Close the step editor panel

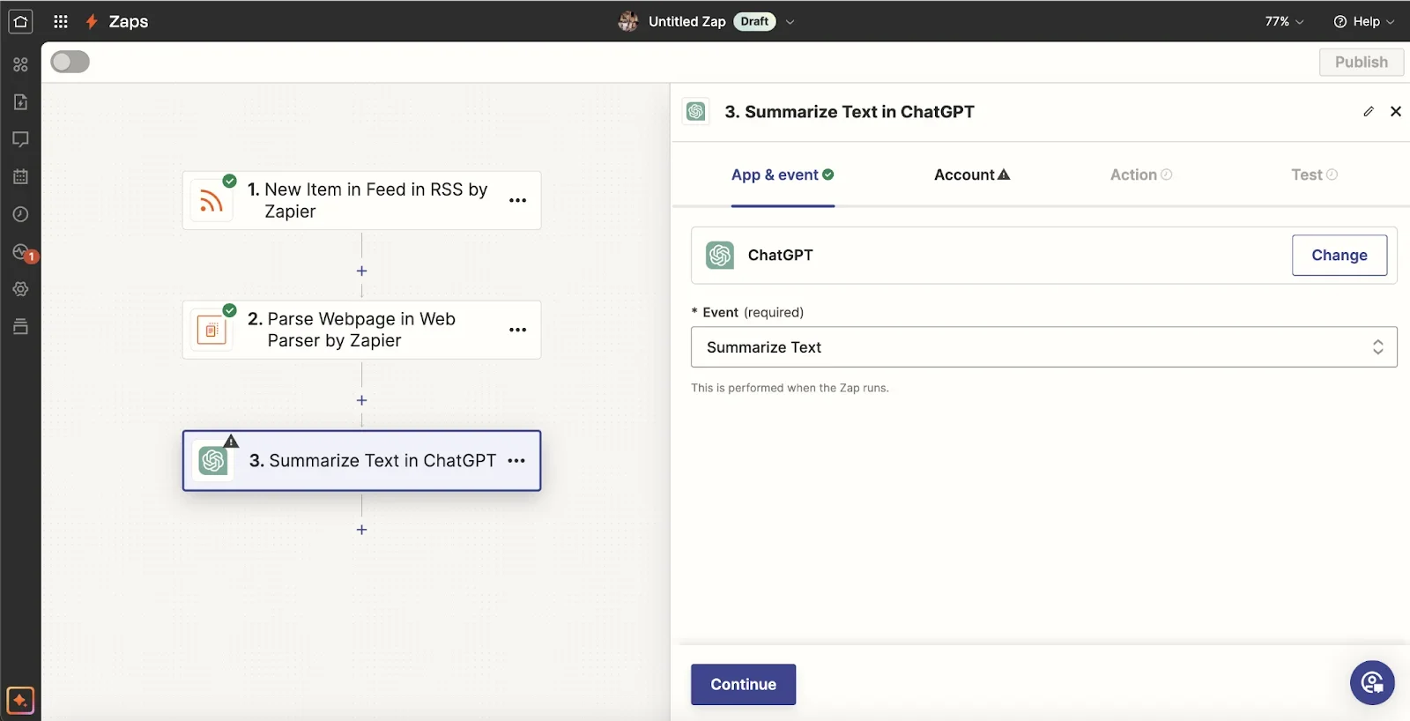1396,111
